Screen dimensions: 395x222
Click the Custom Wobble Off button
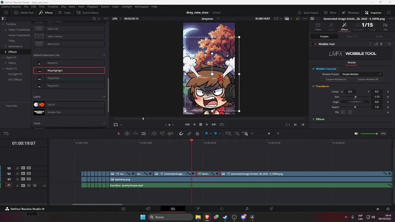tap(368, 79)
